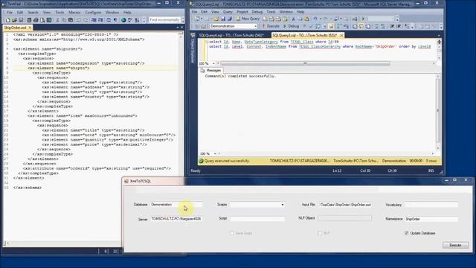Parse query checkmark icon in SSMS

point(311,27)
